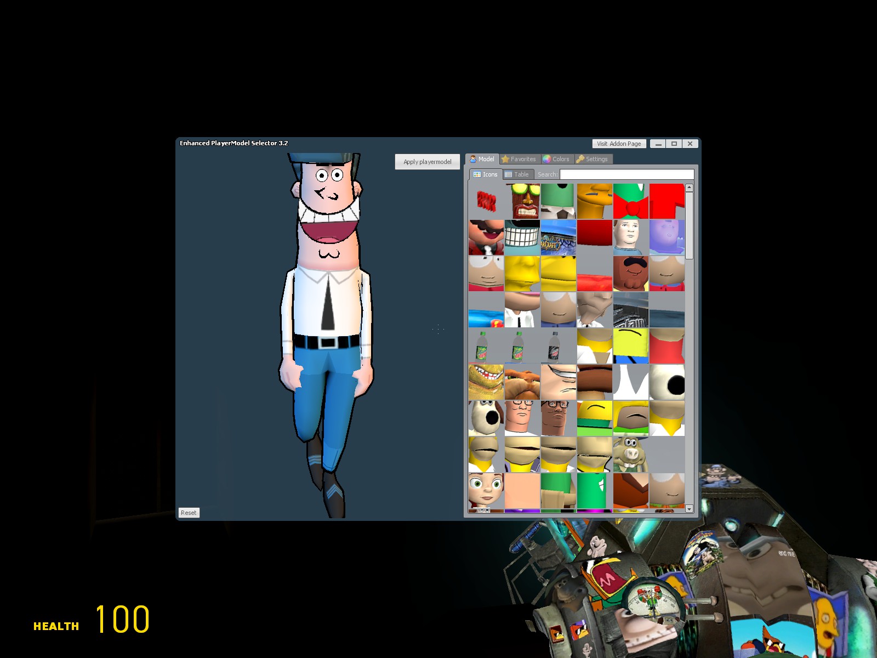Pick the World of Warcraft box model
This screenshot has width=877, height=658.
point(558,237)
